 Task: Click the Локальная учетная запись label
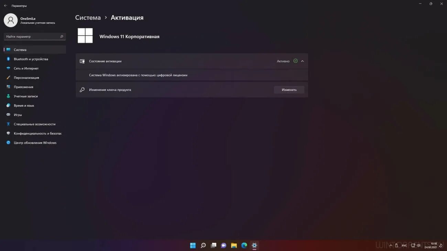pos(37,23)
